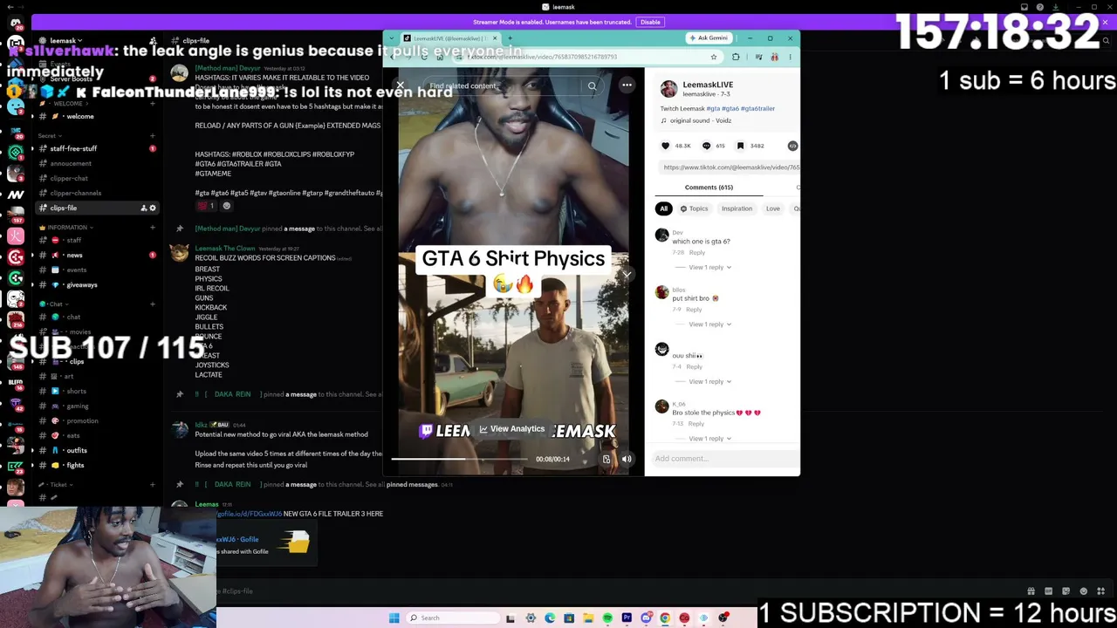Click the Windows Start button
The width and height of the screenshot is (1117, 628).
tap(394, 618)
